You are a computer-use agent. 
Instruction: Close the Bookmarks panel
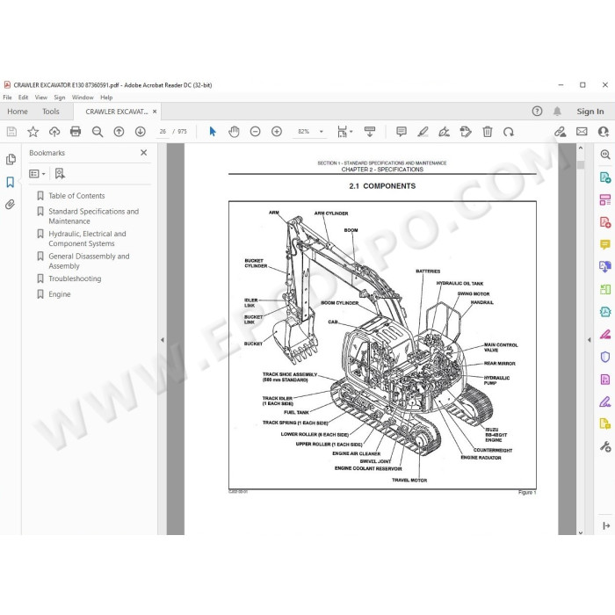click(x=144, y=153)
